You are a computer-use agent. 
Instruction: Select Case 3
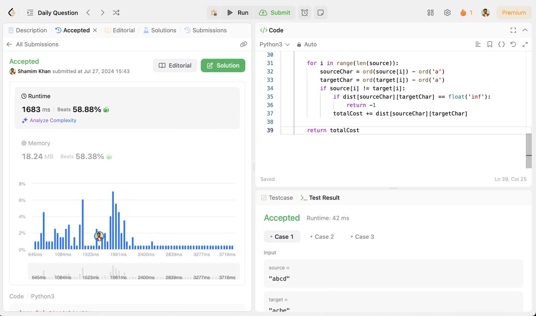[362, 237]
